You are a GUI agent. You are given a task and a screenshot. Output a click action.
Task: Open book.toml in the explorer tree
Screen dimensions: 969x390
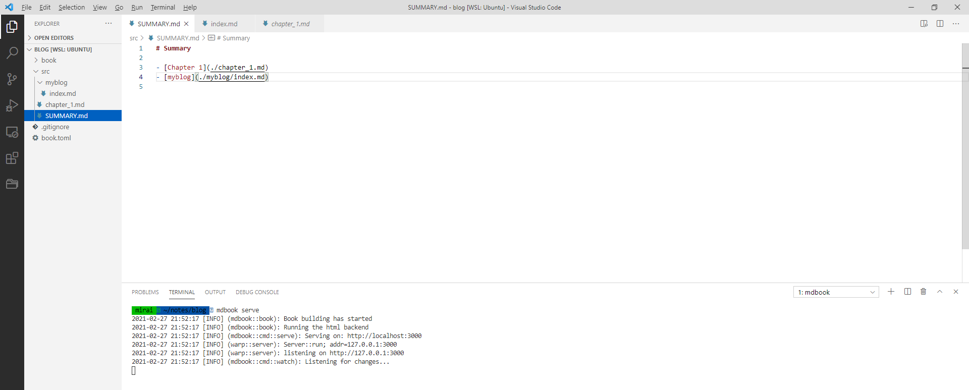pos(73,138)
